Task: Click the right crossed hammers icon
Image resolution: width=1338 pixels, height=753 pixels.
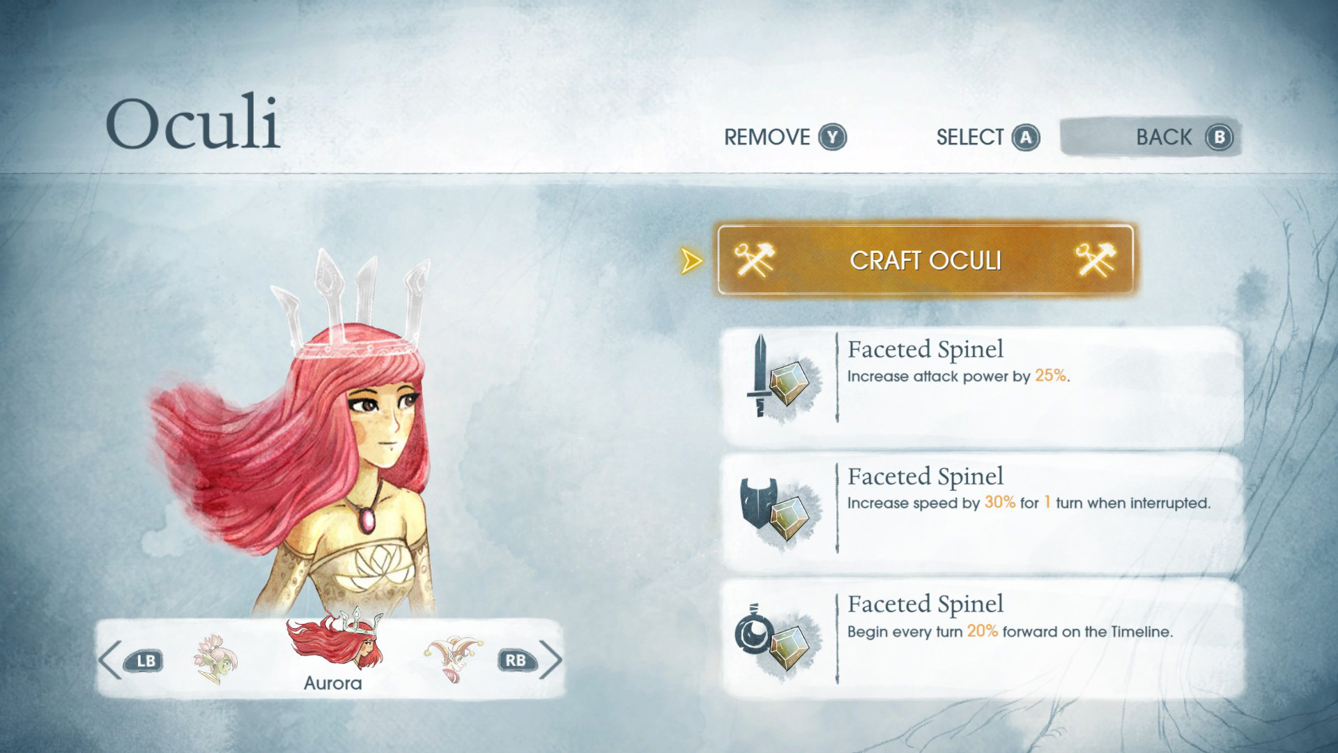Action: [1095, 260]
